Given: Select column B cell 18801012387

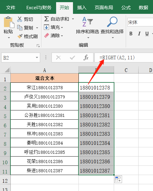Looking at the screenshot, I should 96,170.
